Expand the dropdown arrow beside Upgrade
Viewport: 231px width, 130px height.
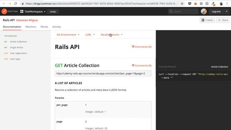(x=227, y=11)
